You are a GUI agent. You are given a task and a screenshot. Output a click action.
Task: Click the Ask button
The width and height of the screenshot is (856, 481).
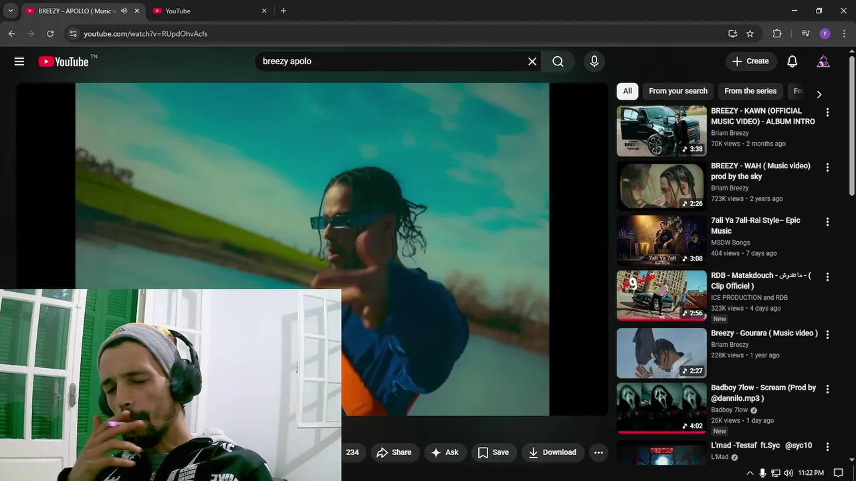[445, 452]
